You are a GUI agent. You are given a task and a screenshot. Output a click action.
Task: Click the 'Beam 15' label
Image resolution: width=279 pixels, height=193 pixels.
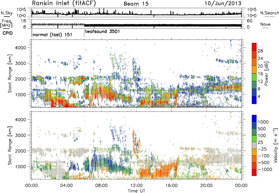pyautogui.click(x=136, y=4)
